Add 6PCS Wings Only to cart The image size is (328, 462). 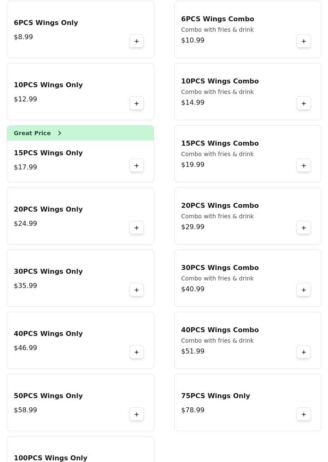click(x=137, y=41)
